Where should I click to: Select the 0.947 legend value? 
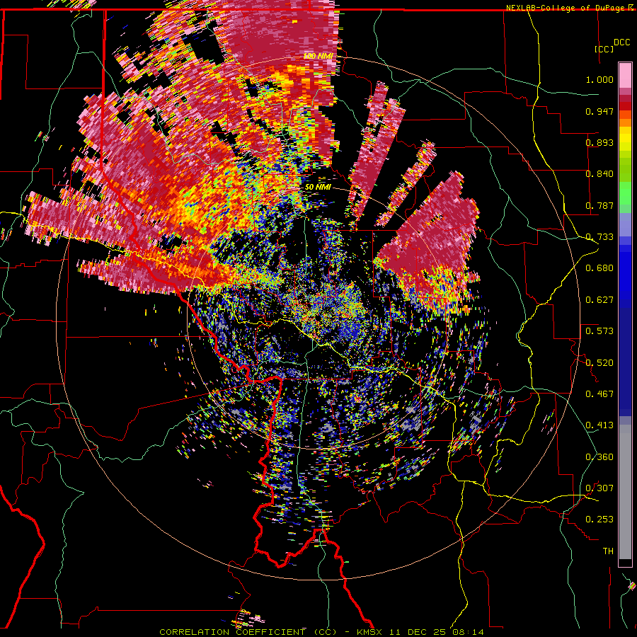(599, 111)
